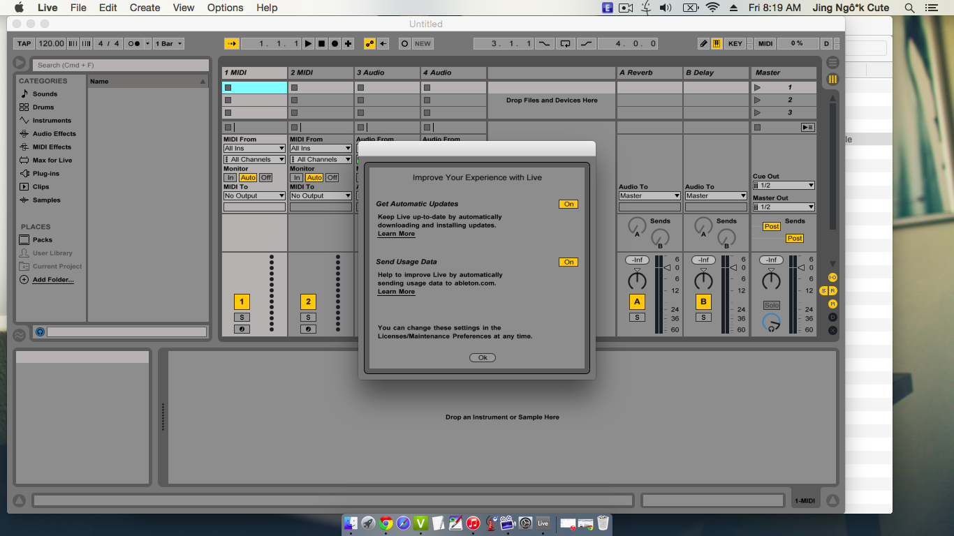Click Learn More under Send Usage Data
The width and height of the screenshot is (954, 536).
coord(396,292)
